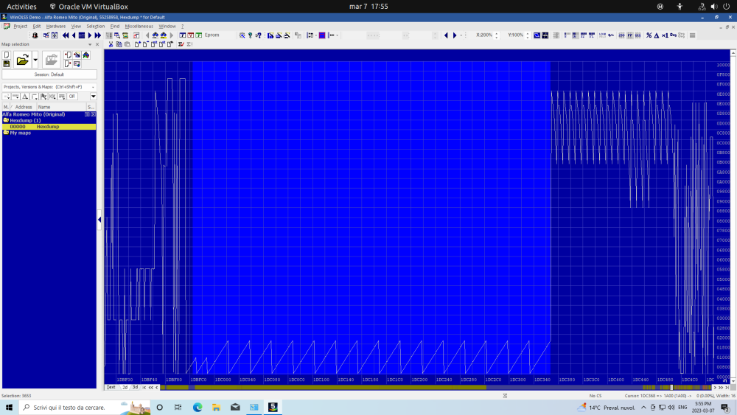The width and height of the screenshot is (737, 415).
Task: Open the Miscellaneous menu
Action: (139, 27)
